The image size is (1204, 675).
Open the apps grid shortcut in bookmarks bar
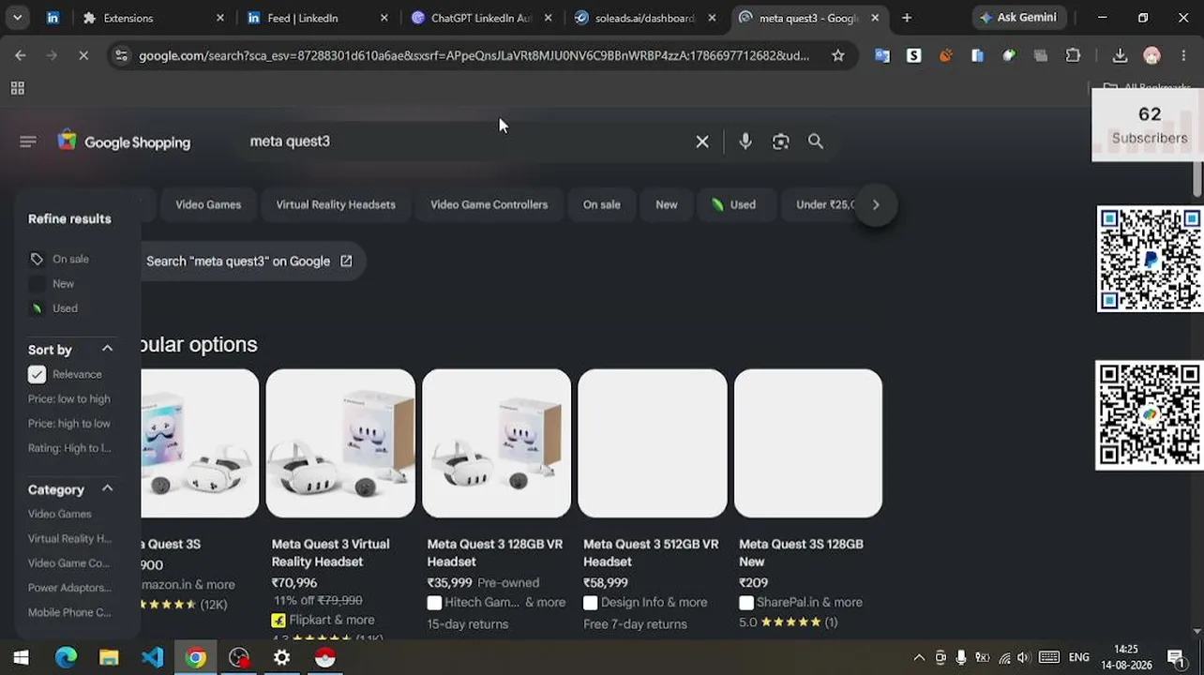click(x=17, y=88)
